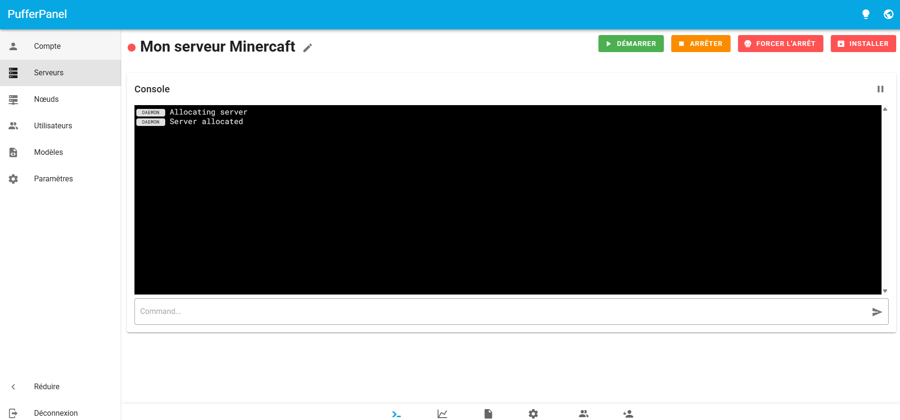Open the server users tab icon
Screen dimensions: 900x420
(x=583, y=414)
